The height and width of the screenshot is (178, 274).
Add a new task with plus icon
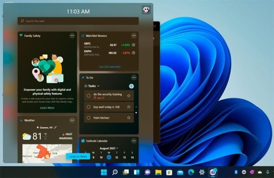pyautogui.click(x=132, y=86)
